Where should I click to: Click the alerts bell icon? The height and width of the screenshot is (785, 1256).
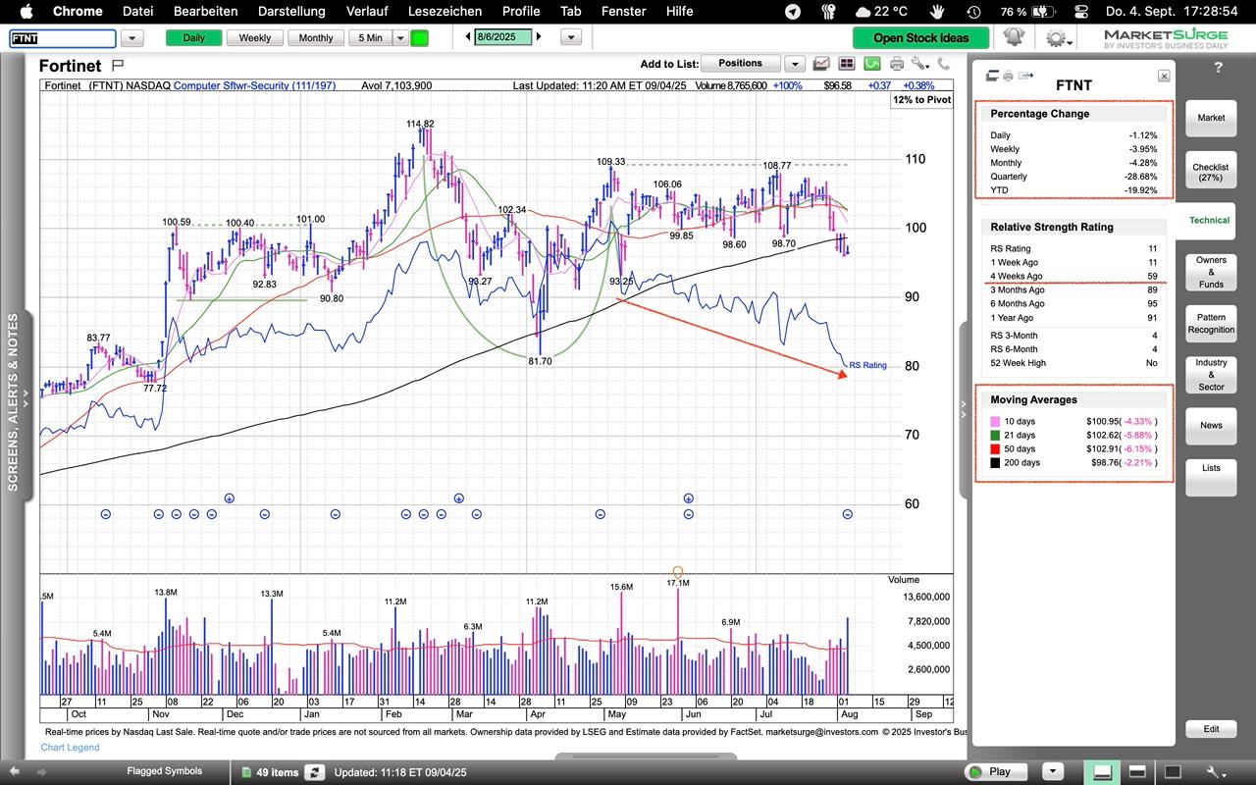tap(1014, 38)
